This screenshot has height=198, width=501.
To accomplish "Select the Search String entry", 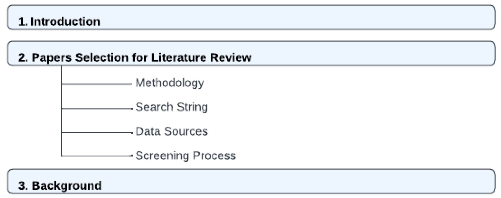I will point(172,107).
